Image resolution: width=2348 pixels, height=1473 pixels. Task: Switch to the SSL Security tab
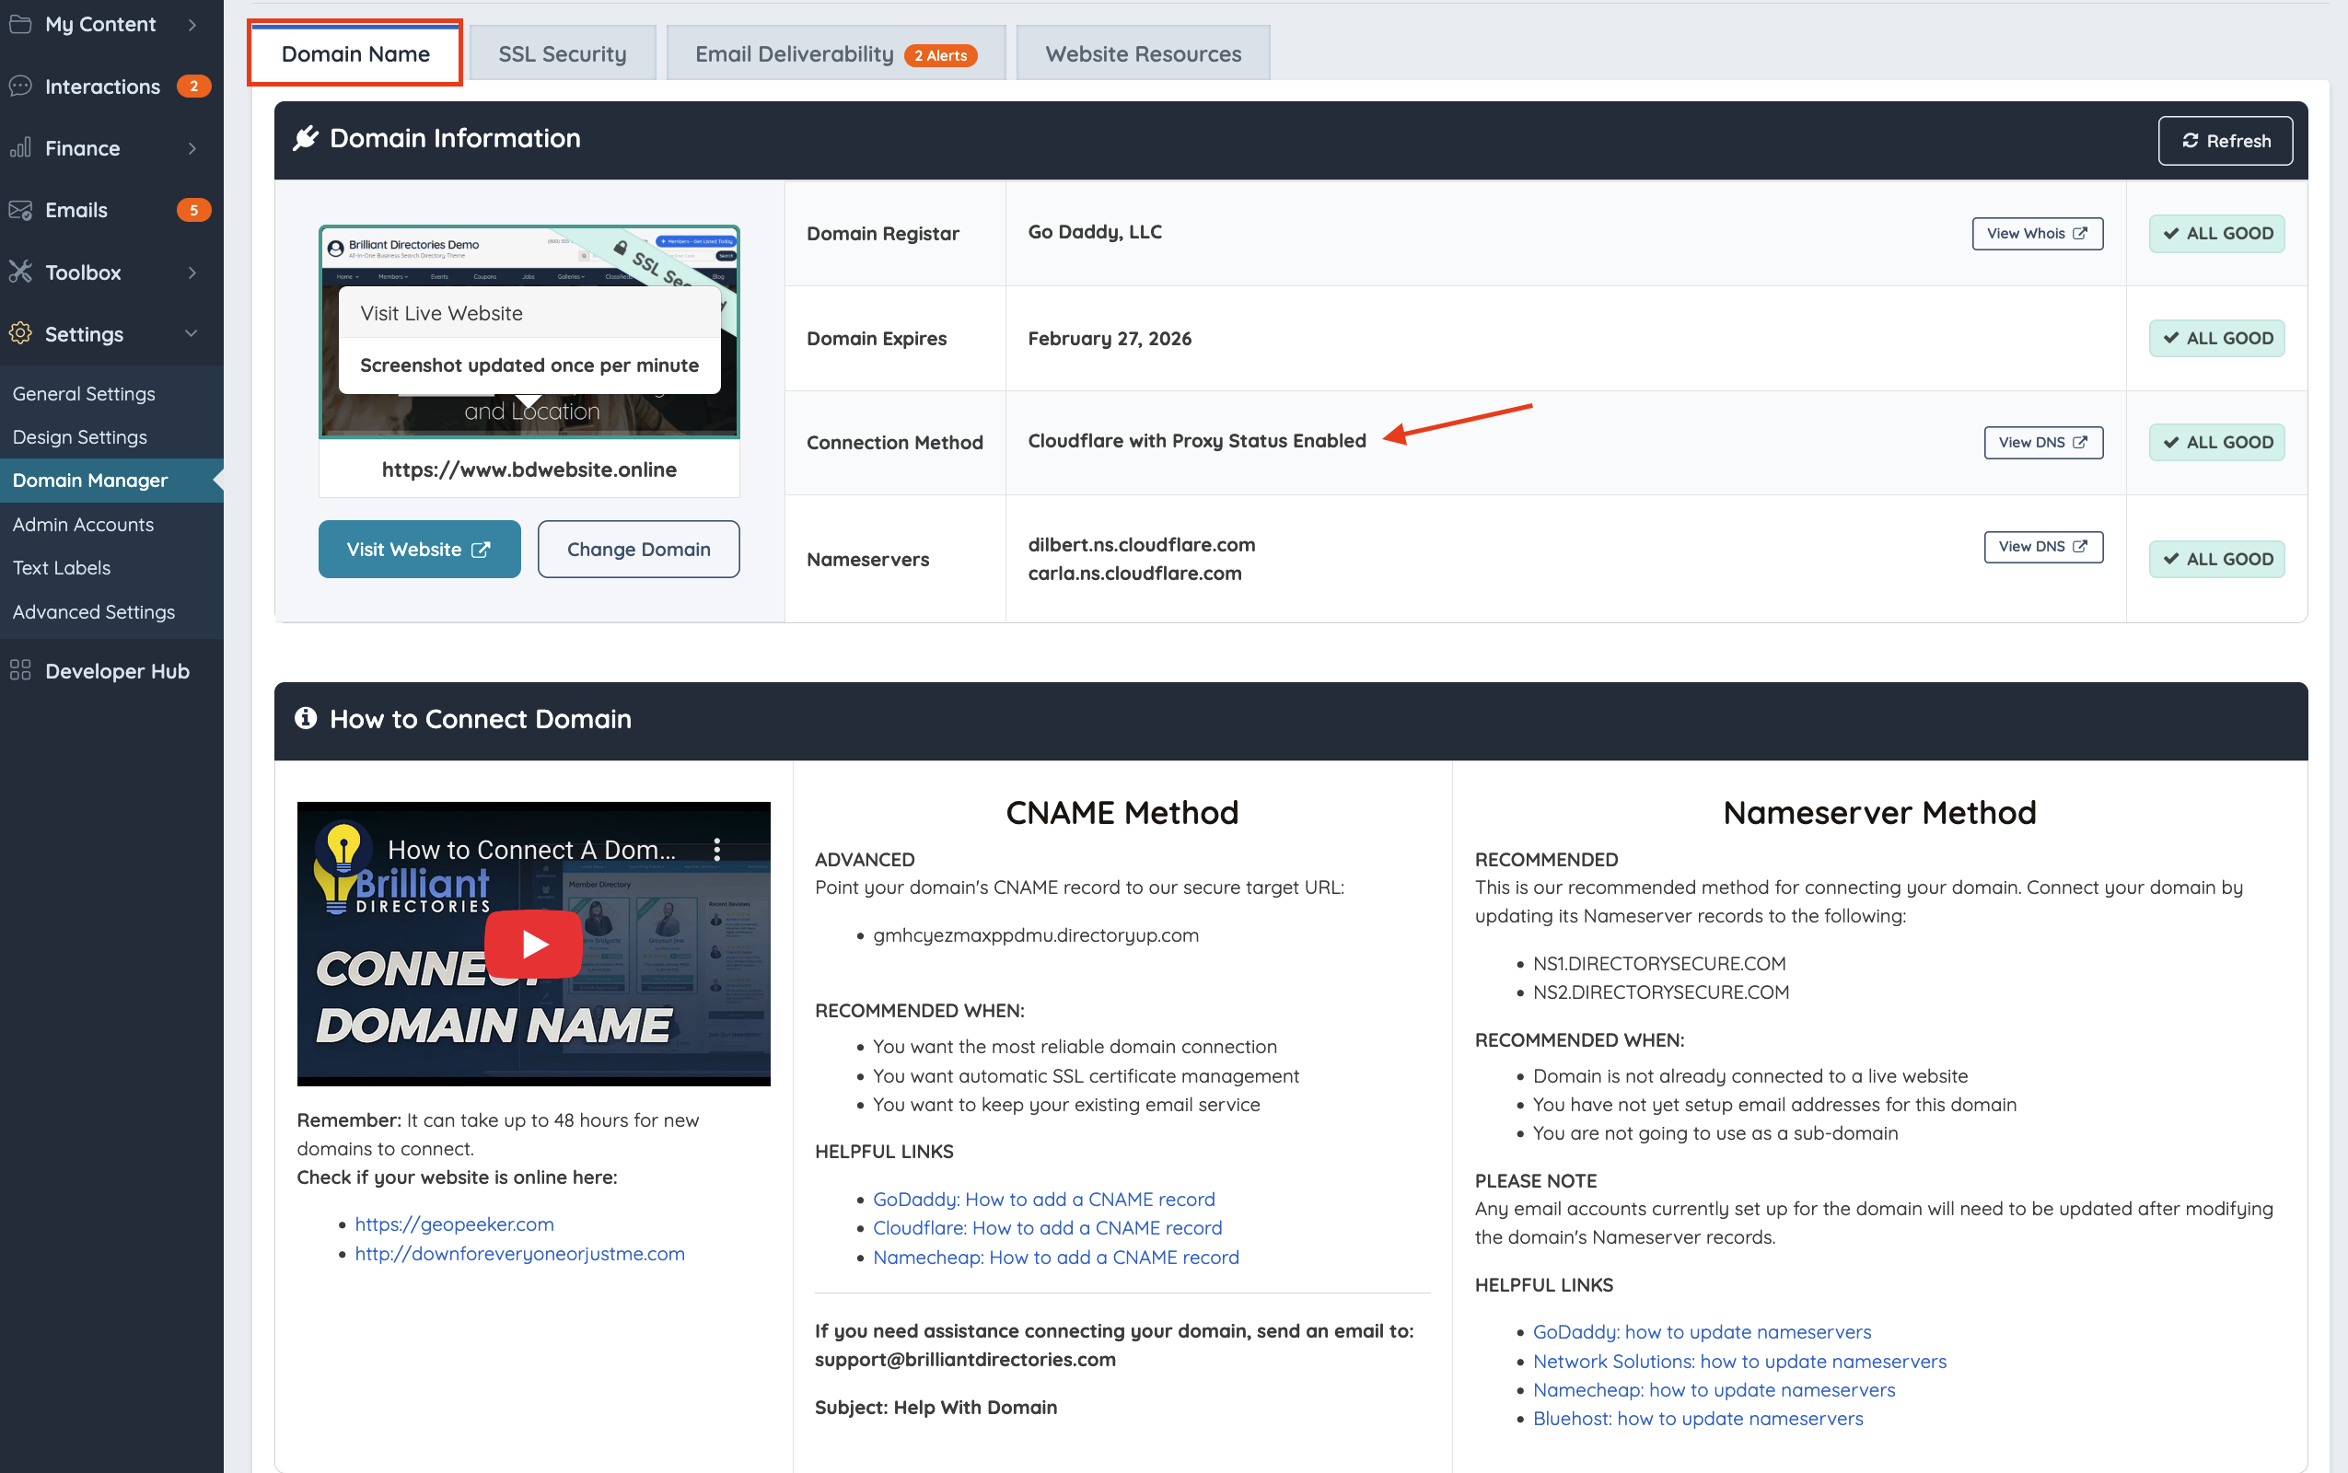point(563,53)
